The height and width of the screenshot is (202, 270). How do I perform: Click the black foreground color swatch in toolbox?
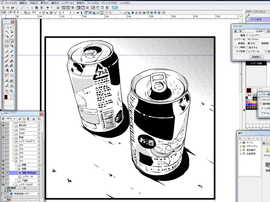click(6, 97)
